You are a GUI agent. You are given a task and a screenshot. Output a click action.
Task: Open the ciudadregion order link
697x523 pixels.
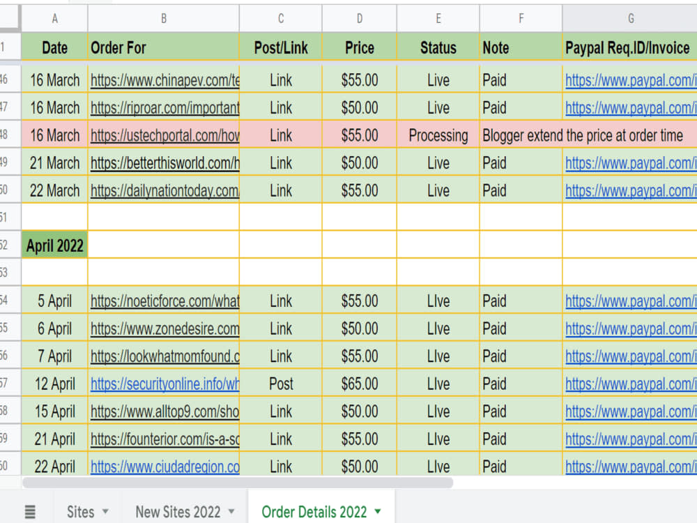165,467
